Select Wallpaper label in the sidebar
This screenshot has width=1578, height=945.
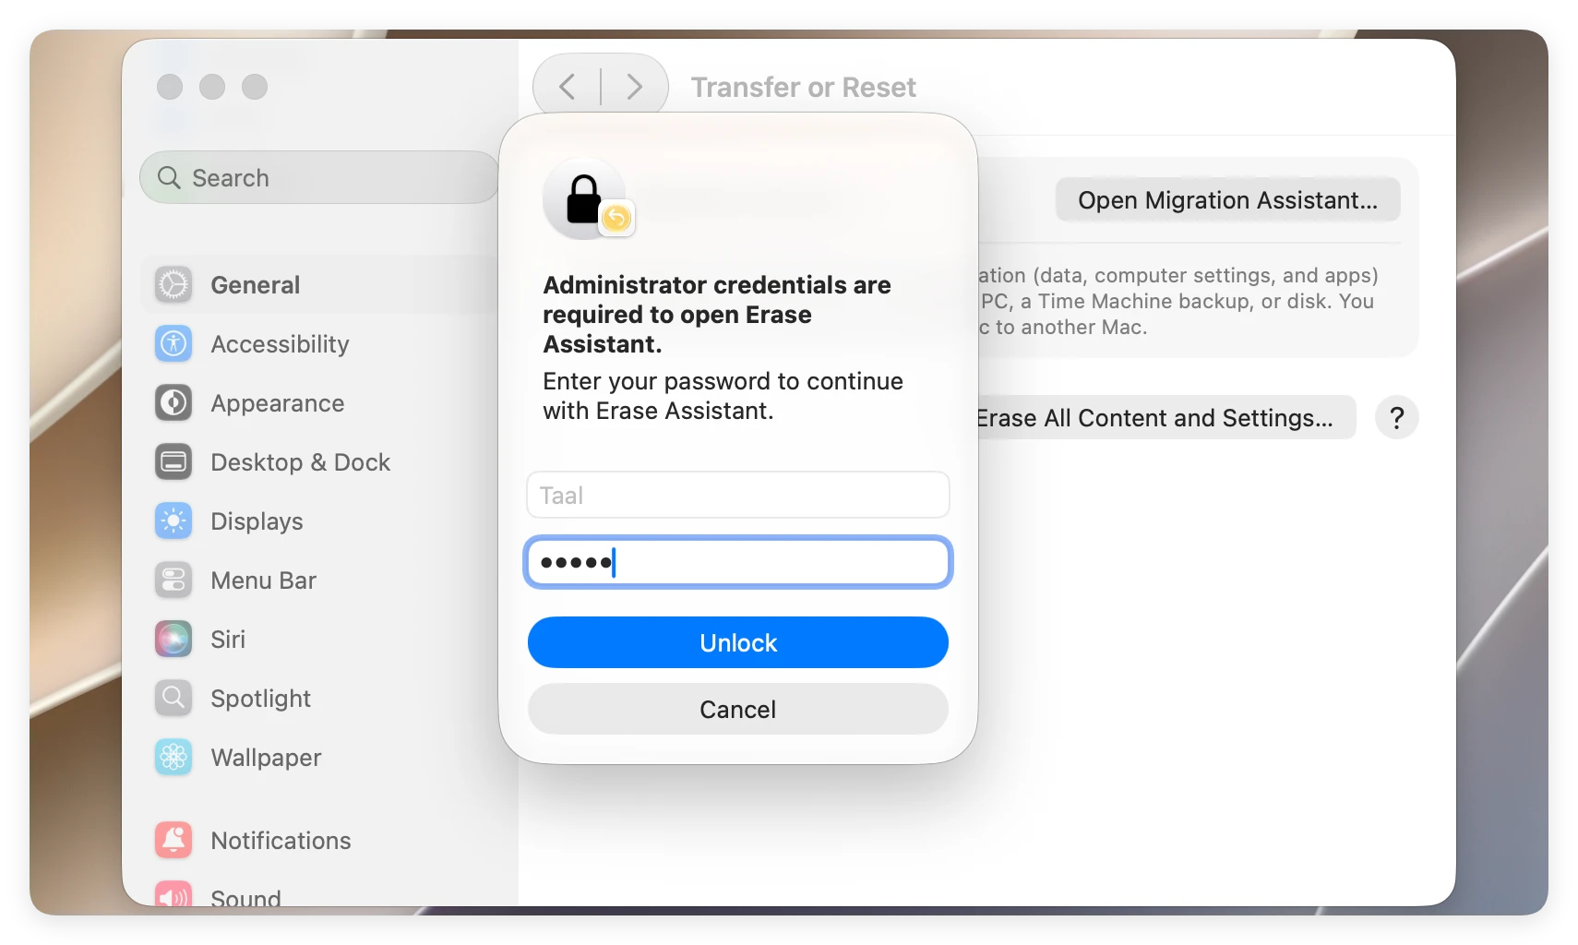point(266,757)
